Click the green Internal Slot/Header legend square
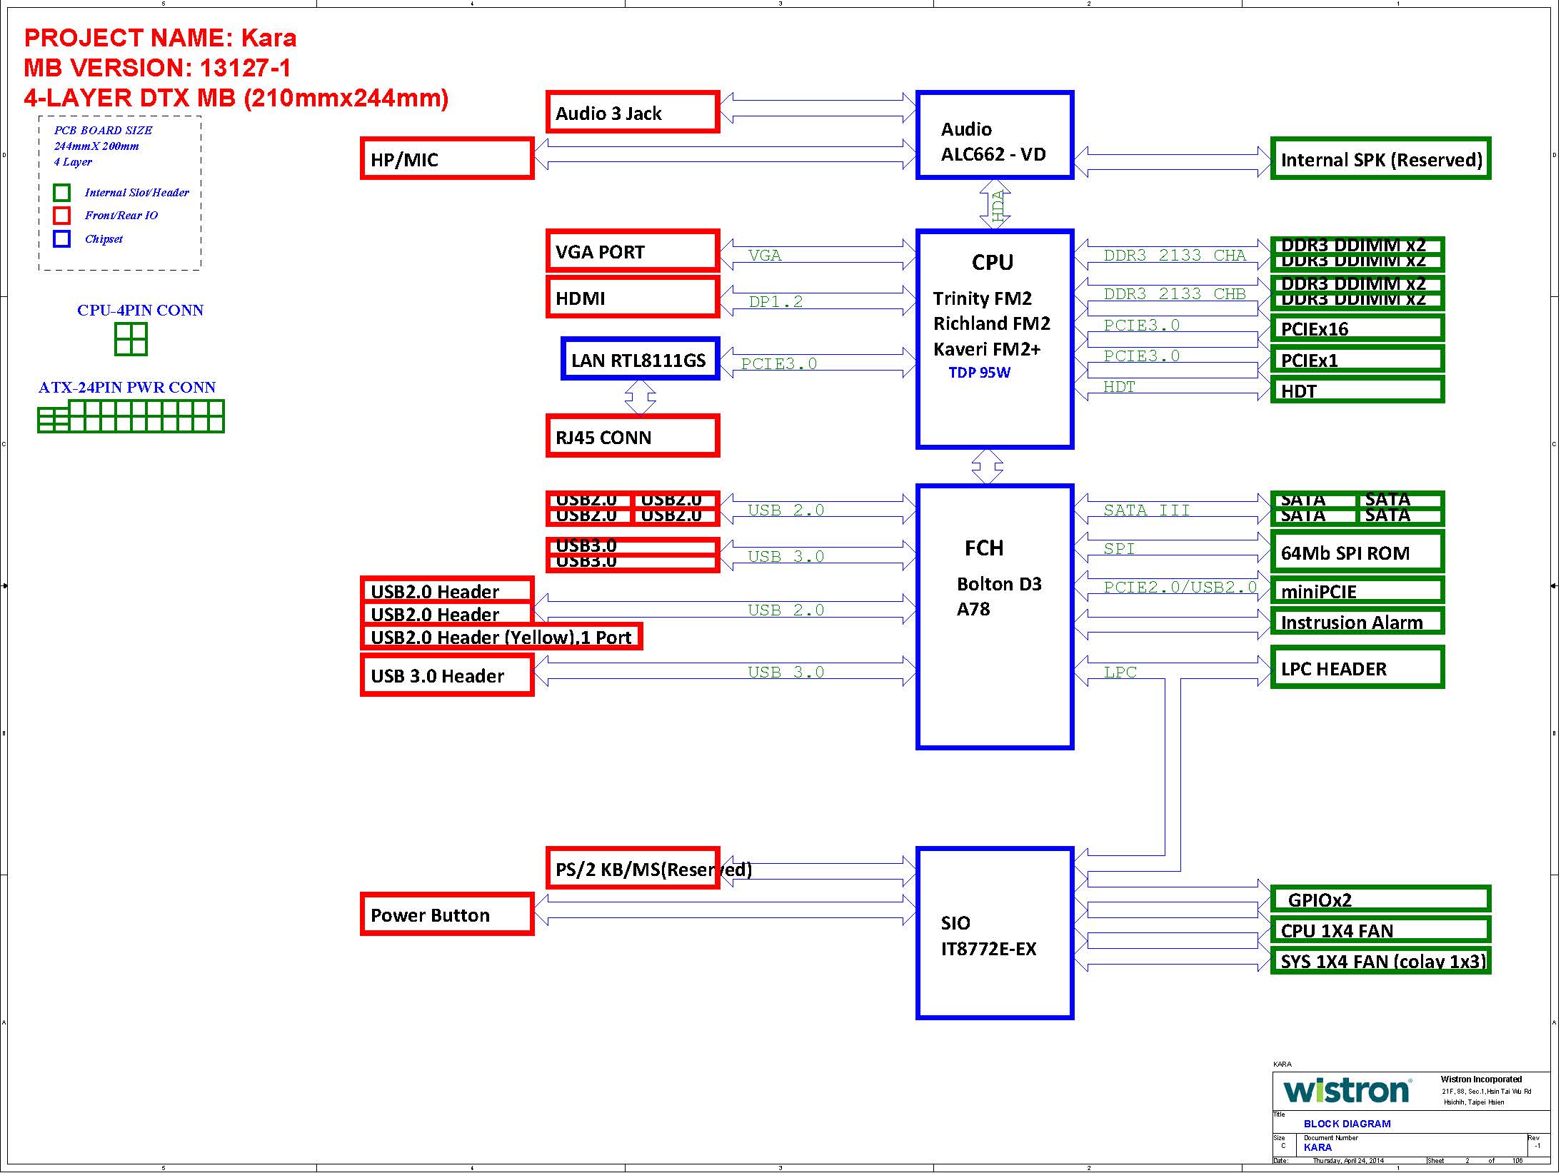 coord(62,193)
